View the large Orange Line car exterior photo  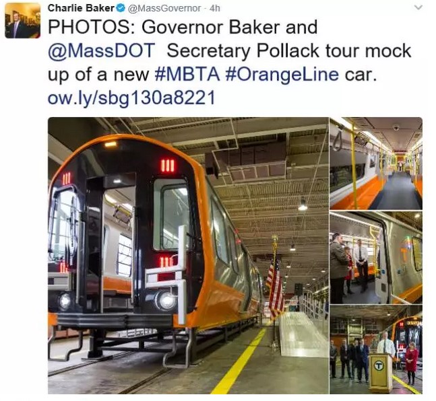[x=188, y=256]
